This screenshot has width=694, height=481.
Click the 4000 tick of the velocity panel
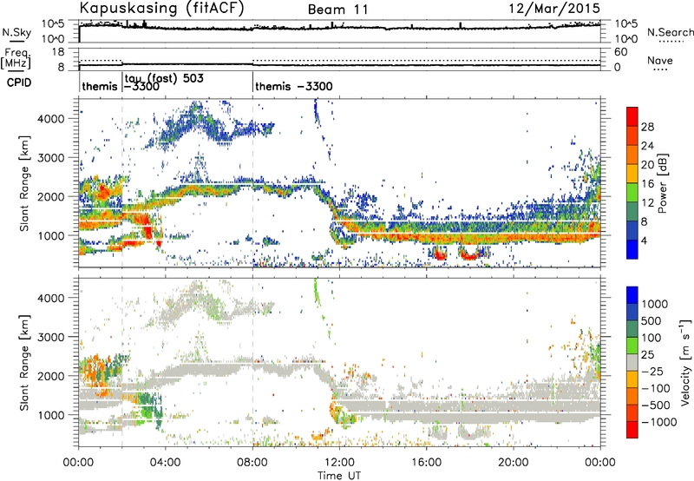51,298
